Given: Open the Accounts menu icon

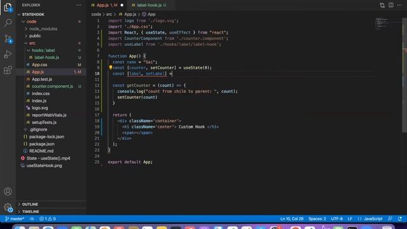Looking at the screenshot, I should (8, 191).
